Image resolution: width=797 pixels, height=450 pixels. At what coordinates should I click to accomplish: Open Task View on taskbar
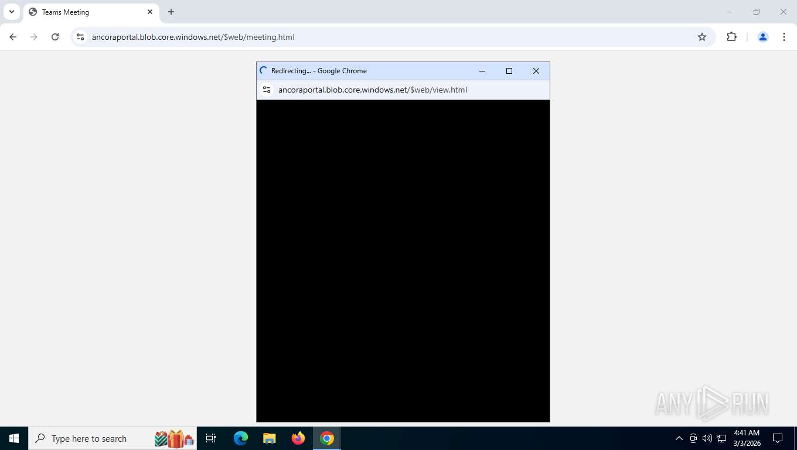(x=211, y=438)
